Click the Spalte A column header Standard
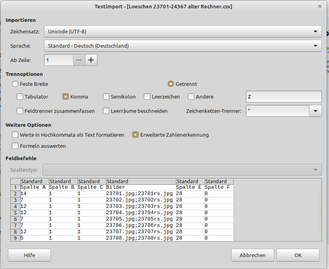 tap(35, 182)
